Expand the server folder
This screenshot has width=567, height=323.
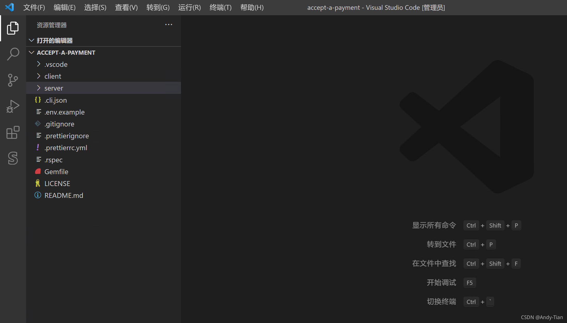click(x=54, y=88)
